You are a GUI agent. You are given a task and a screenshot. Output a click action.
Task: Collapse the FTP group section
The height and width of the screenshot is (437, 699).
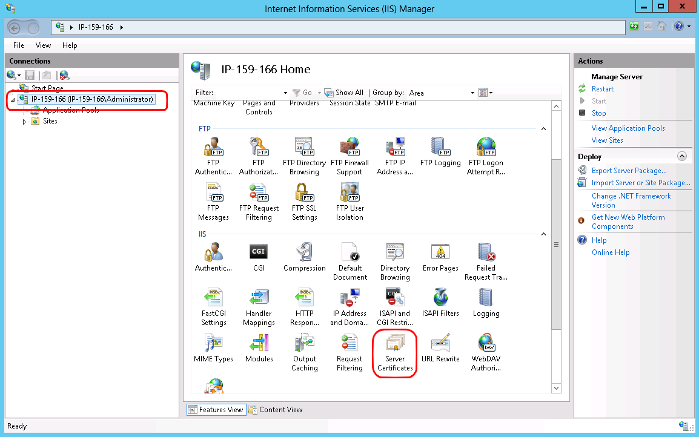[x=543, y=129]
